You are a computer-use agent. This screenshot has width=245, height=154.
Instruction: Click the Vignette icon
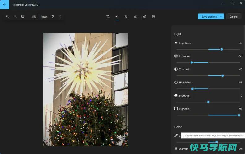176,109
